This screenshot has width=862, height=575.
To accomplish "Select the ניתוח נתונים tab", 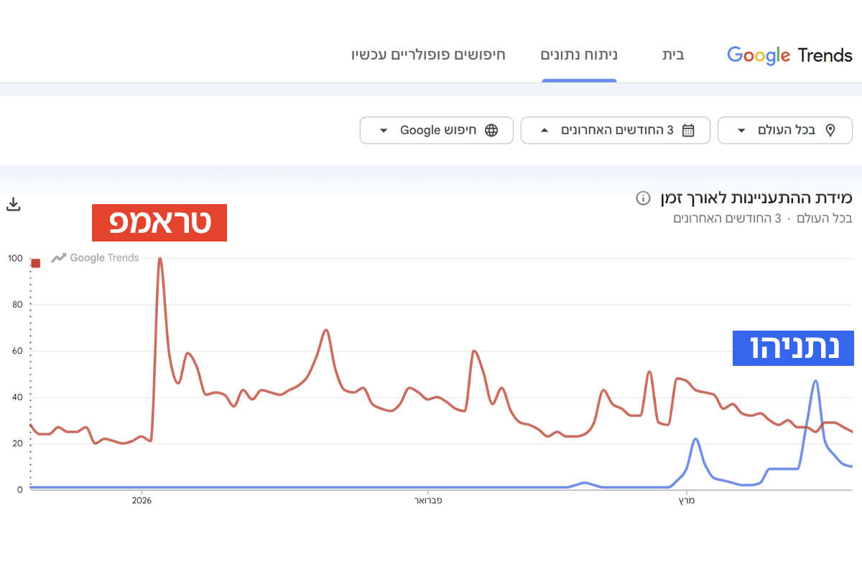I will (579, 55).
